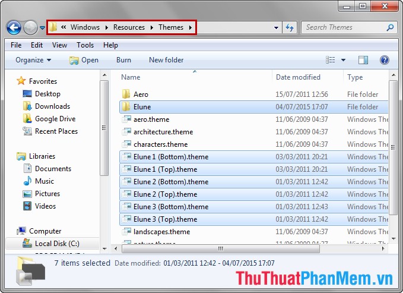Click the details pane selection thumbnail
The image size is (403, 293).
(x=30, y=271)
